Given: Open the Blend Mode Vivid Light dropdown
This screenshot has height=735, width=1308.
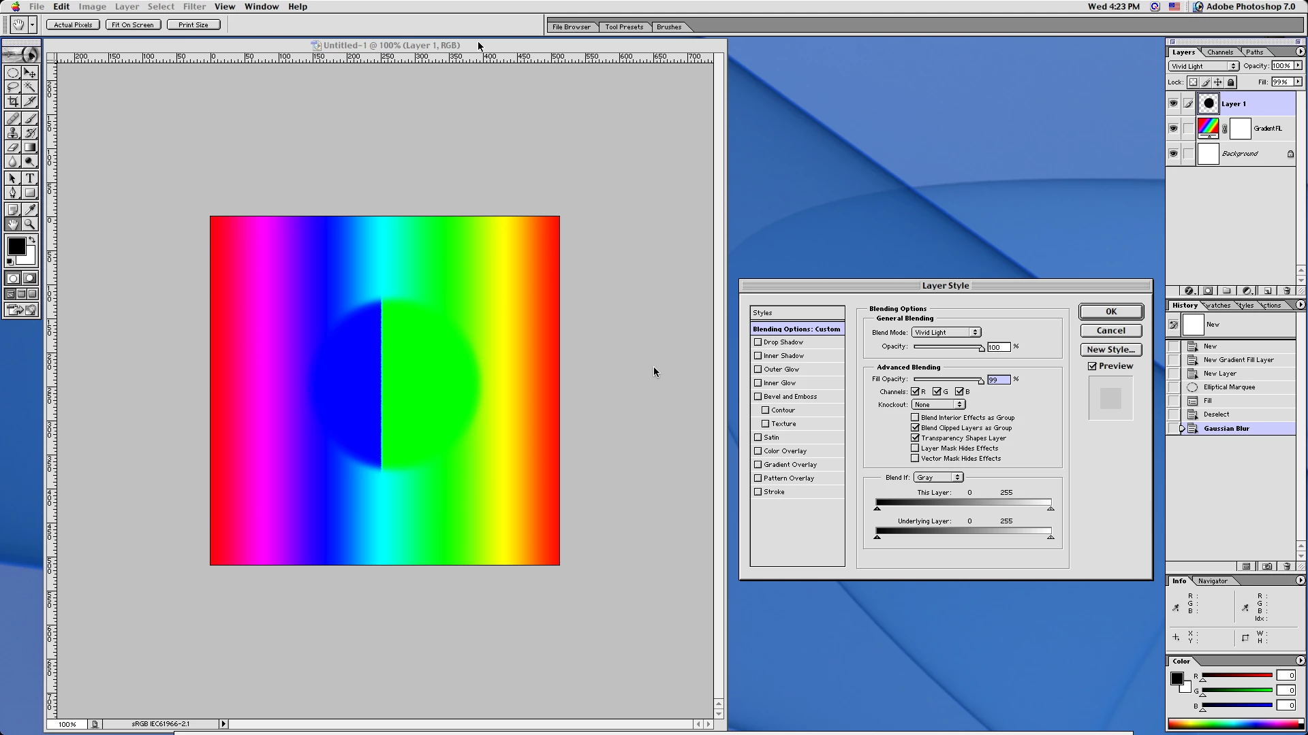Looking at the screenshot, I should pyautogui.click(x=946, y=333).
